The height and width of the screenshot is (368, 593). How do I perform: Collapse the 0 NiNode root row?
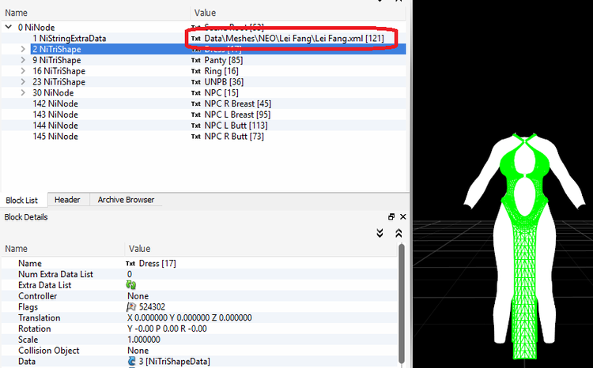coord(9,27)
